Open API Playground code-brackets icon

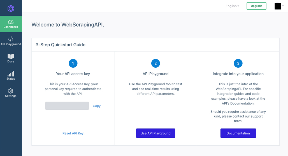11,39
